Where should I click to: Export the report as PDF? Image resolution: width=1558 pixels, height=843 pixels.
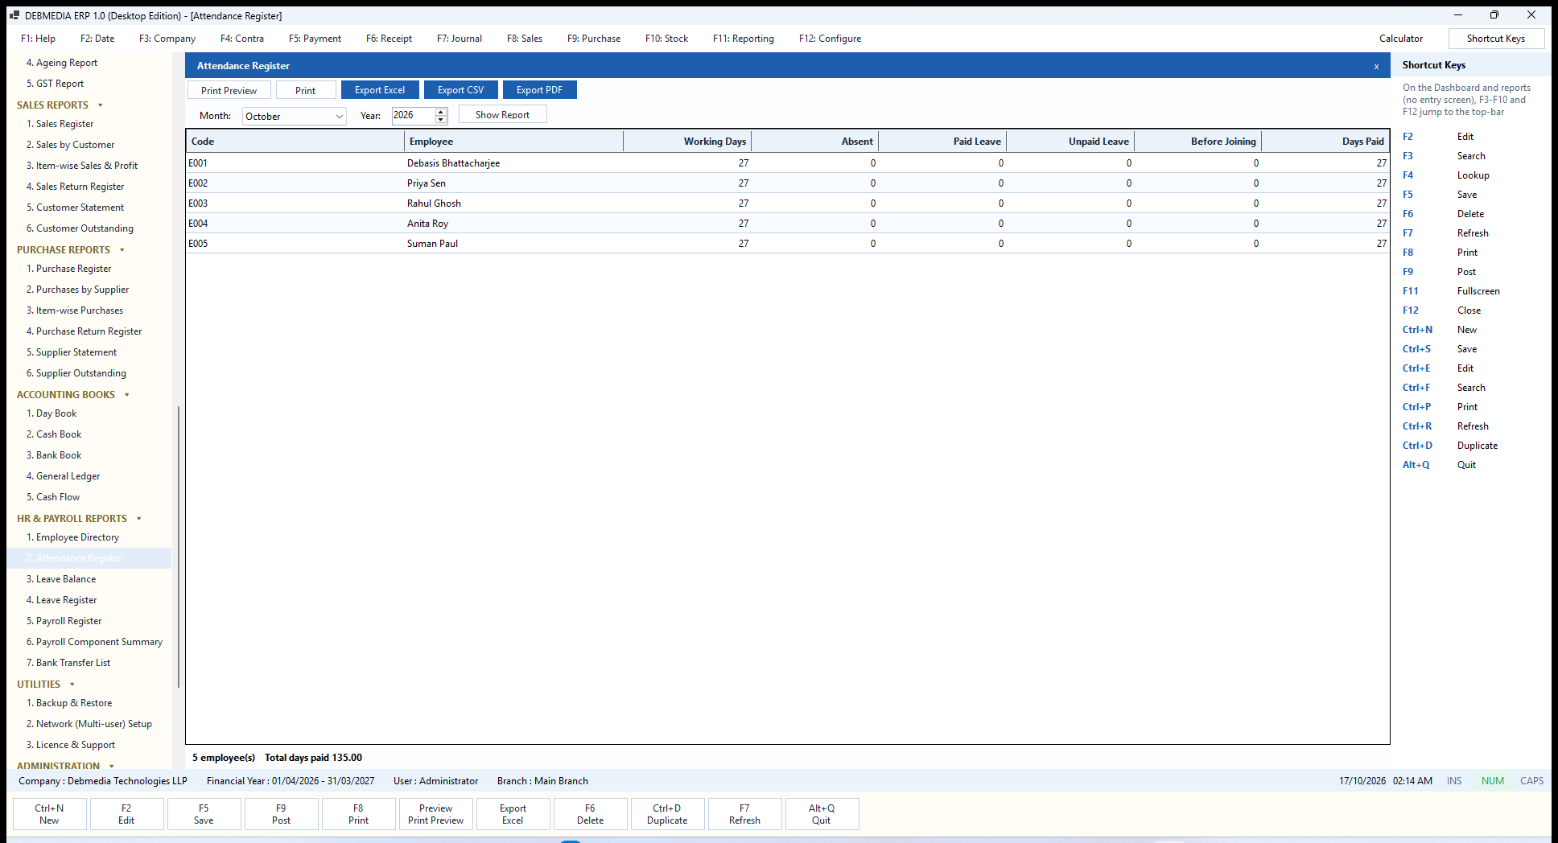539,90
